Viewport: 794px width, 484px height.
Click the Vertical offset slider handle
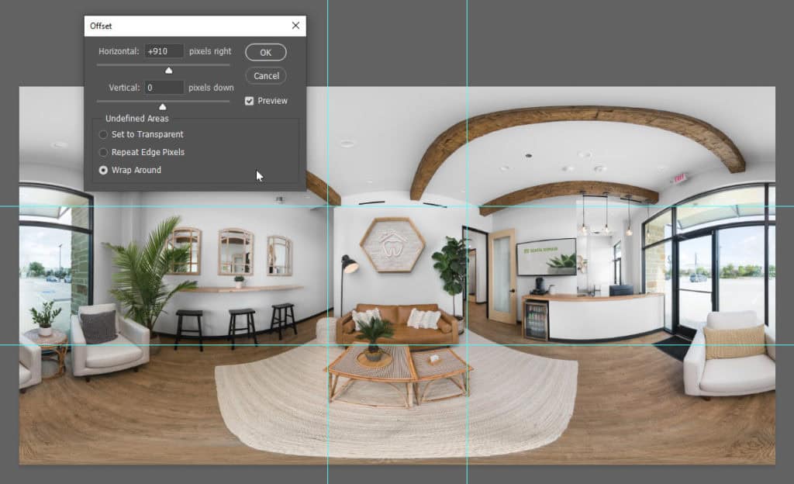click(163, 107)
